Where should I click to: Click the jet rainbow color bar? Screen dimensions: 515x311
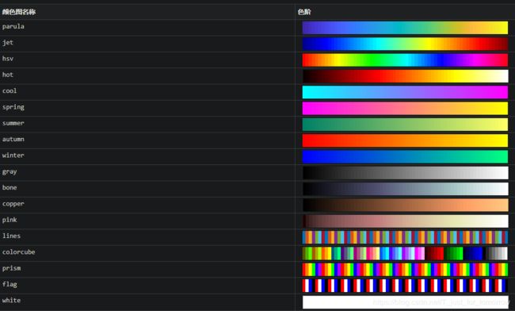click(405, 44)
